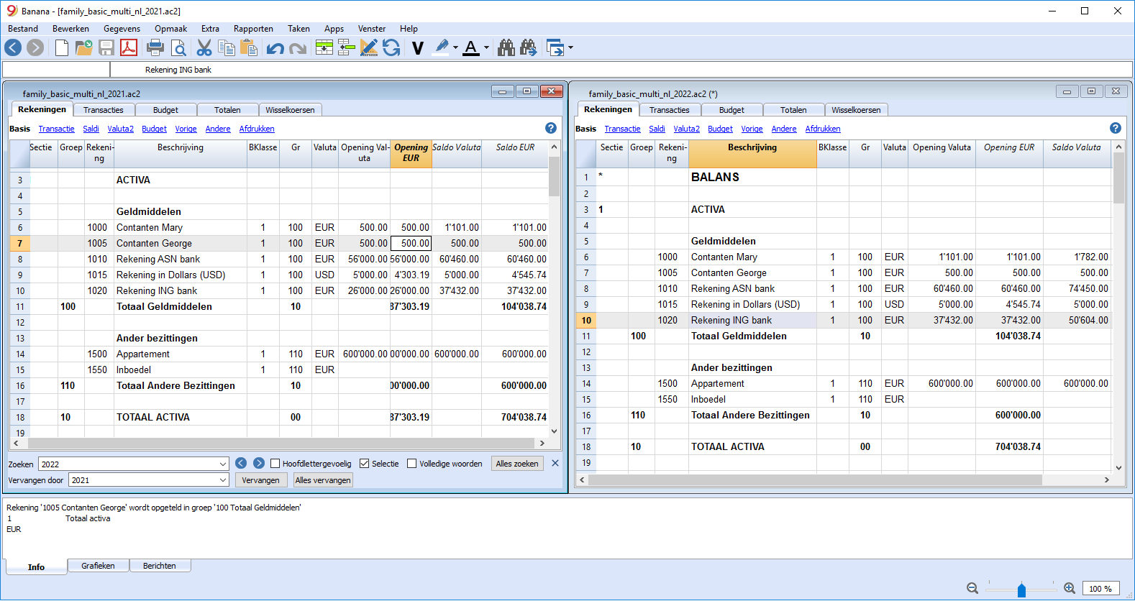Copy with the copy icon
This screenshot has width=1135, height=601.
(x=227, y=48)
